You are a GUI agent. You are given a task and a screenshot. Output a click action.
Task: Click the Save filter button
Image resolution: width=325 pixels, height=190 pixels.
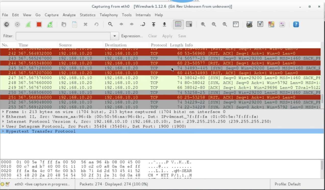pos(182,36)
